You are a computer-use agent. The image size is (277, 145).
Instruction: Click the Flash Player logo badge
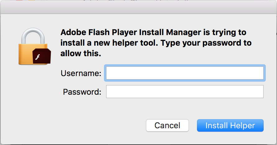click(x=42, y=56)
